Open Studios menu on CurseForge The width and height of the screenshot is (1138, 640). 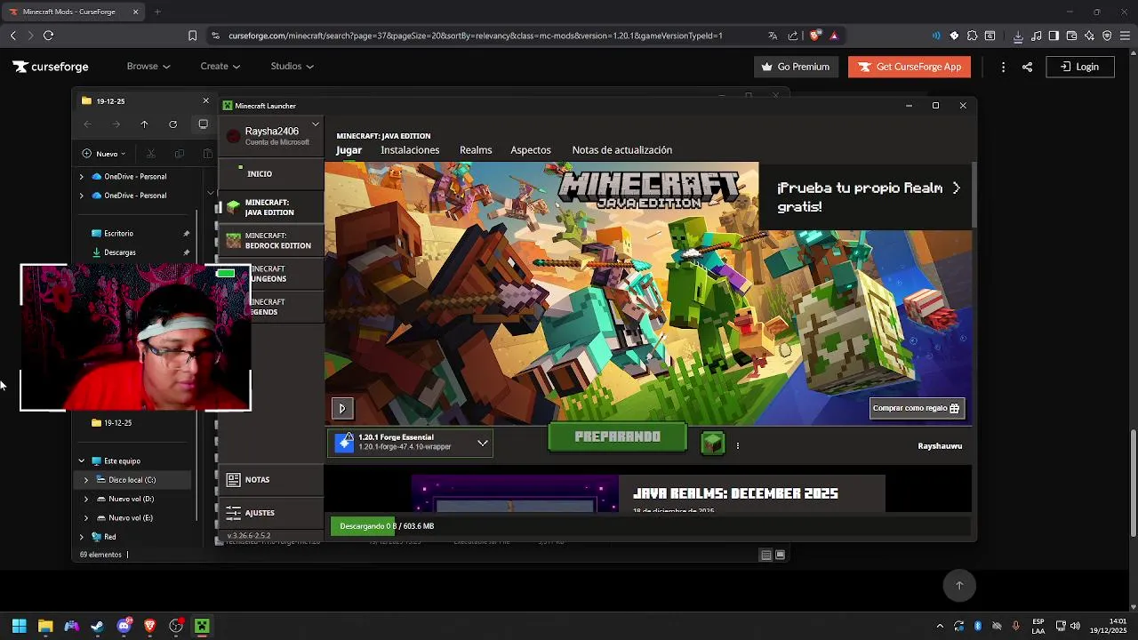[292, 67]
